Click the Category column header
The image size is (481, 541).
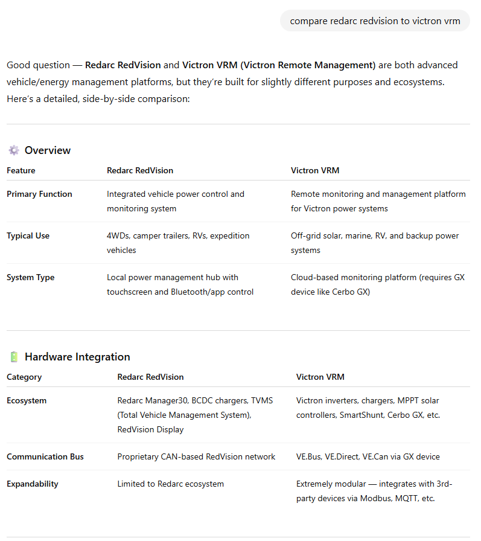point(24,377)
